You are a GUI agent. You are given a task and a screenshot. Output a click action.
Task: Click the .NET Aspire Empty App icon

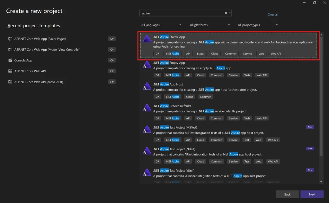[x=147, y=65]
